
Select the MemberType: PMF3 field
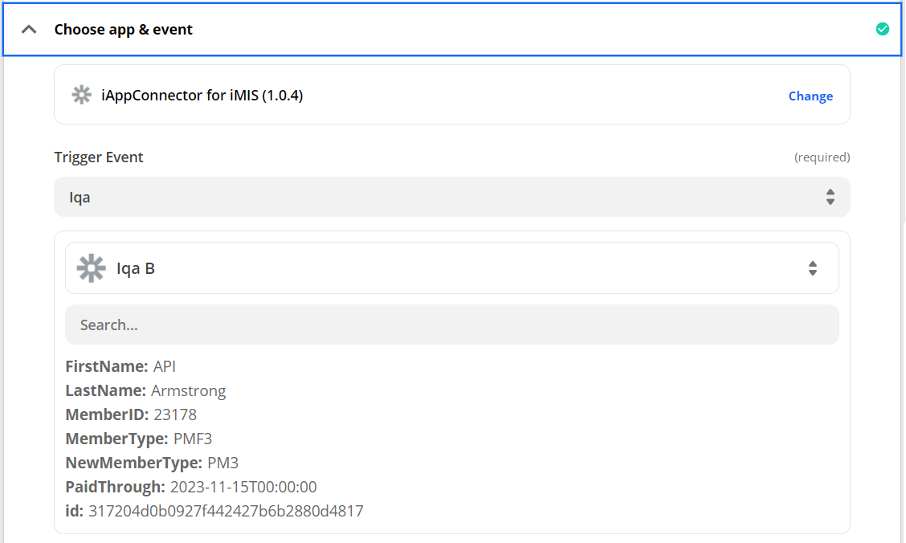point(138,439)
